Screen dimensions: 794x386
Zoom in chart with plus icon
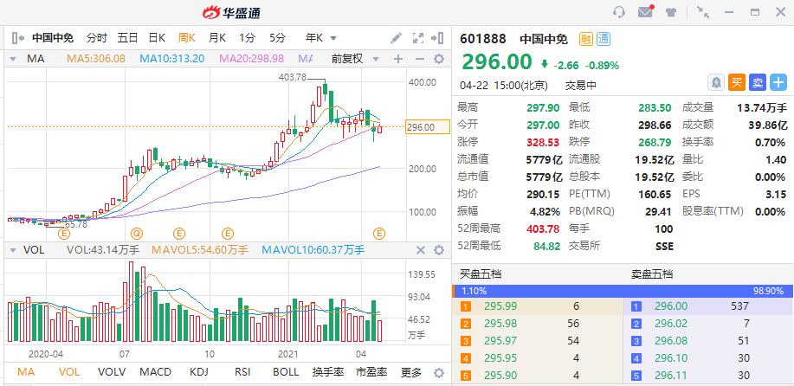[x=398, y=59]
